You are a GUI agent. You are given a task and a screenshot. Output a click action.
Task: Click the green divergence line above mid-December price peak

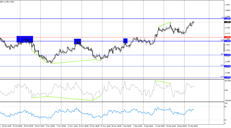[164, 25]
